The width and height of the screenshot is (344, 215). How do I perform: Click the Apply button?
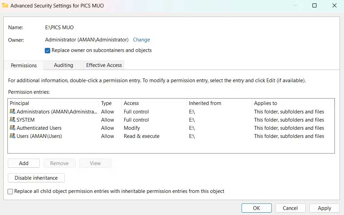[324, 208]
